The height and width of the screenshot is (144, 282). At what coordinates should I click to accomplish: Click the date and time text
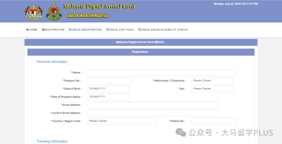(x=236, y=4)
